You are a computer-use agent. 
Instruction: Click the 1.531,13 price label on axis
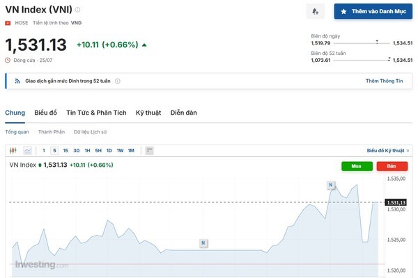coord(396,203)
